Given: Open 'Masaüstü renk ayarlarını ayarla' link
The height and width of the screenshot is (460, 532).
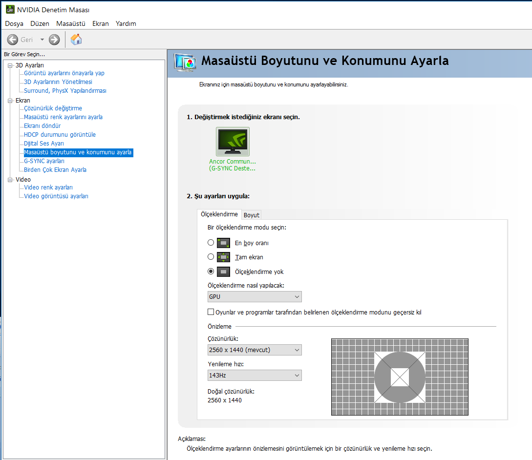Looking at the screenshot, I should pyautogui.click(x=63, y=117).
